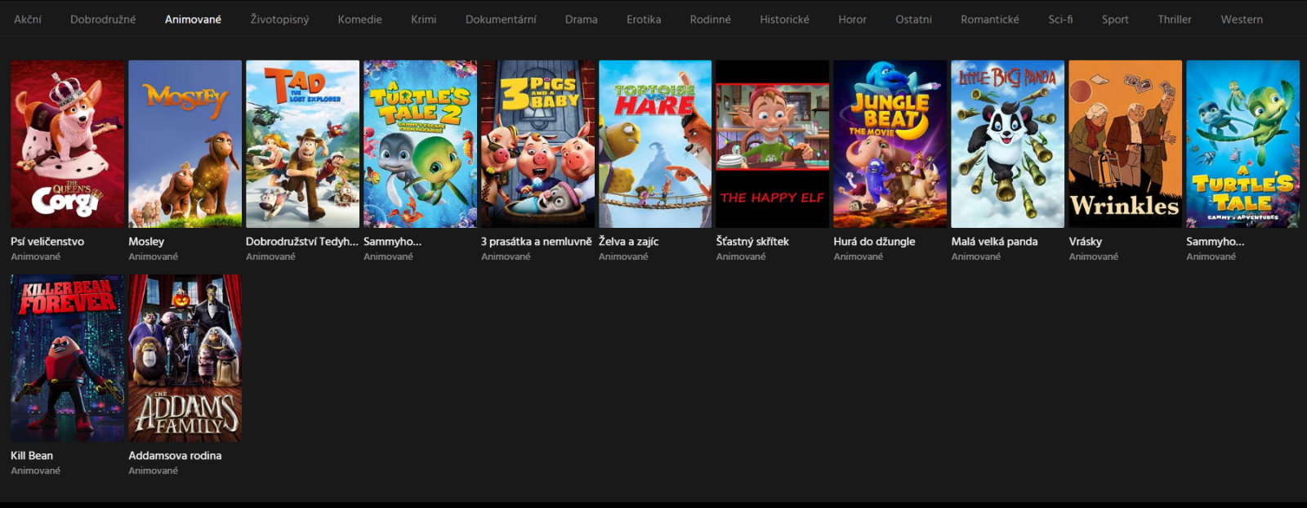The image size is (1307, 508).
Task: Open the Drama genre tab
Action: tap(582, 19)
